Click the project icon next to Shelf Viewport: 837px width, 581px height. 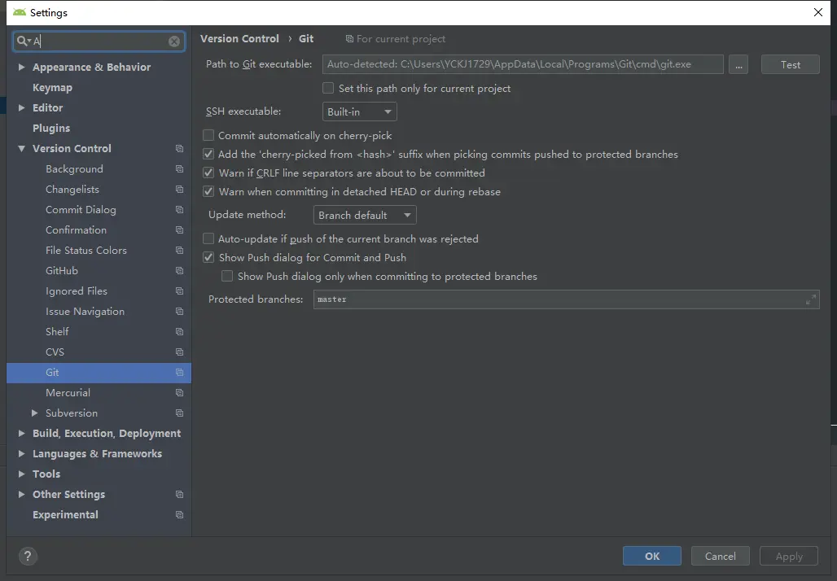179,331
